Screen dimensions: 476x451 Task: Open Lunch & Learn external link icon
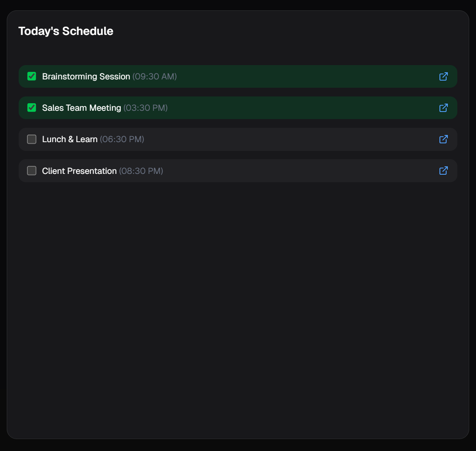(x=443, y=139)
